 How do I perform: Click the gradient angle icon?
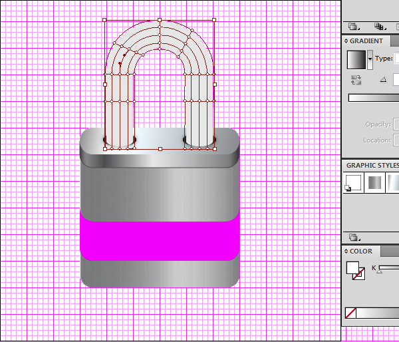(x=383, y=80)
